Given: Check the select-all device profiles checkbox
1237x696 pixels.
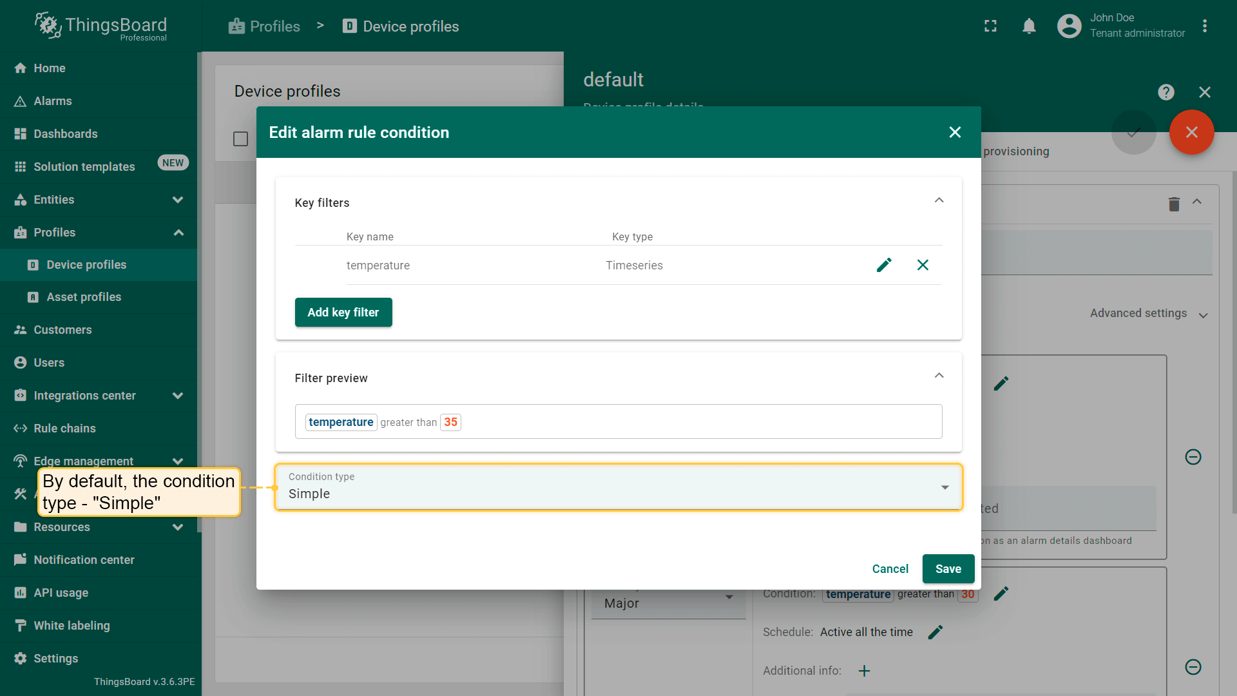Looking at the screenshot, I should coord(240,139).
